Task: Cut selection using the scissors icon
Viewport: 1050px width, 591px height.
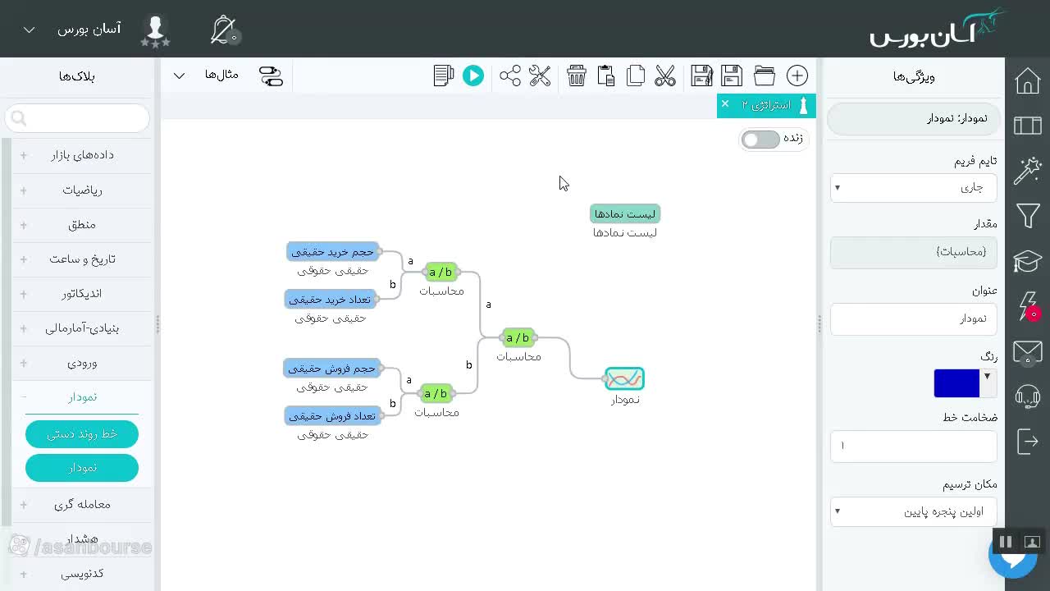Action: click(x=665, y=76)
